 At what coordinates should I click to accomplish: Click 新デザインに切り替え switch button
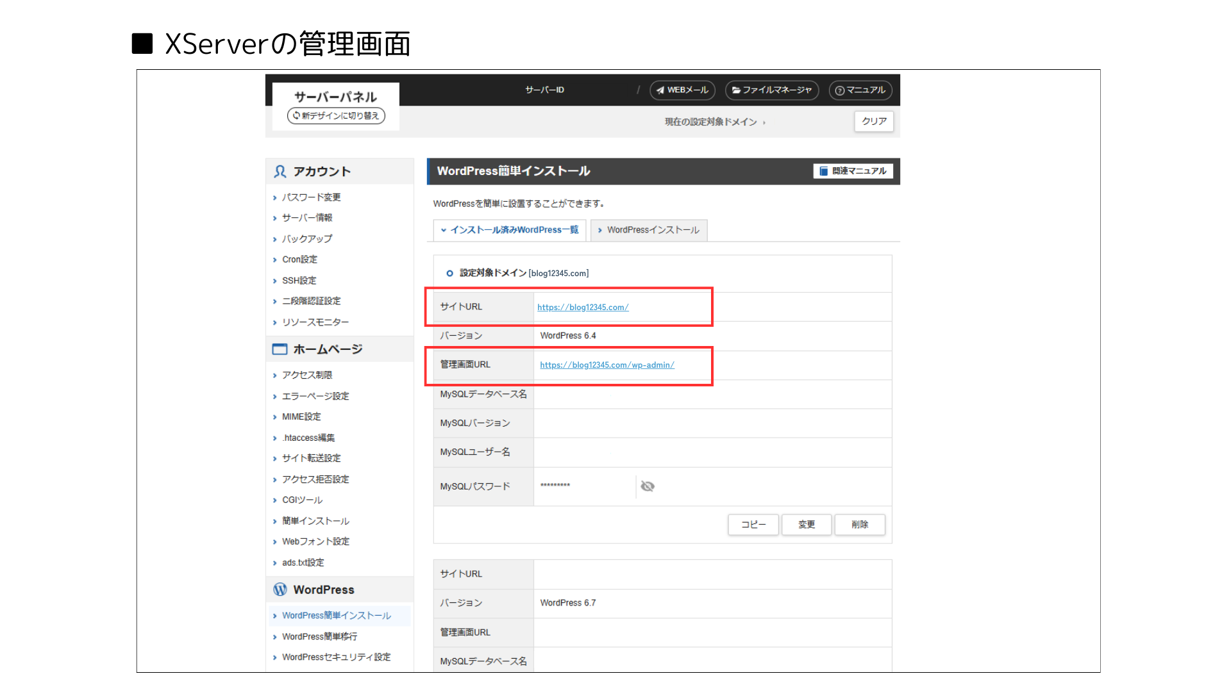[336, 116]
